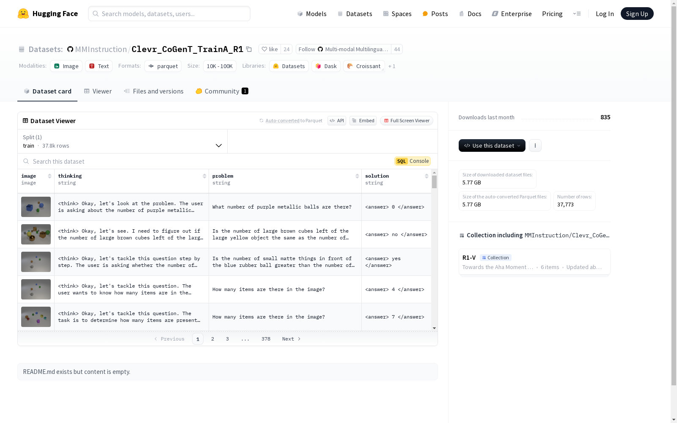Image resolution: width=677 pixels, height=423 pixels.
Task: Open Enterprise in the navigation
Action: click(512, 14)
